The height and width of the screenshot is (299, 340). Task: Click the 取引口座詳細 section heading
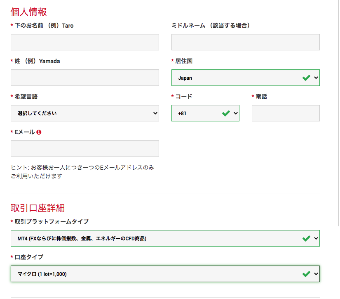point(38,208)
